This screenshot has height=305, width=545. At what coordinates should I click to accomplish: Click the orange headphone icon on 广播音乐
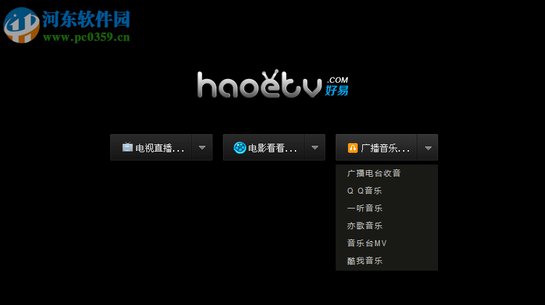tap(353, 148)
